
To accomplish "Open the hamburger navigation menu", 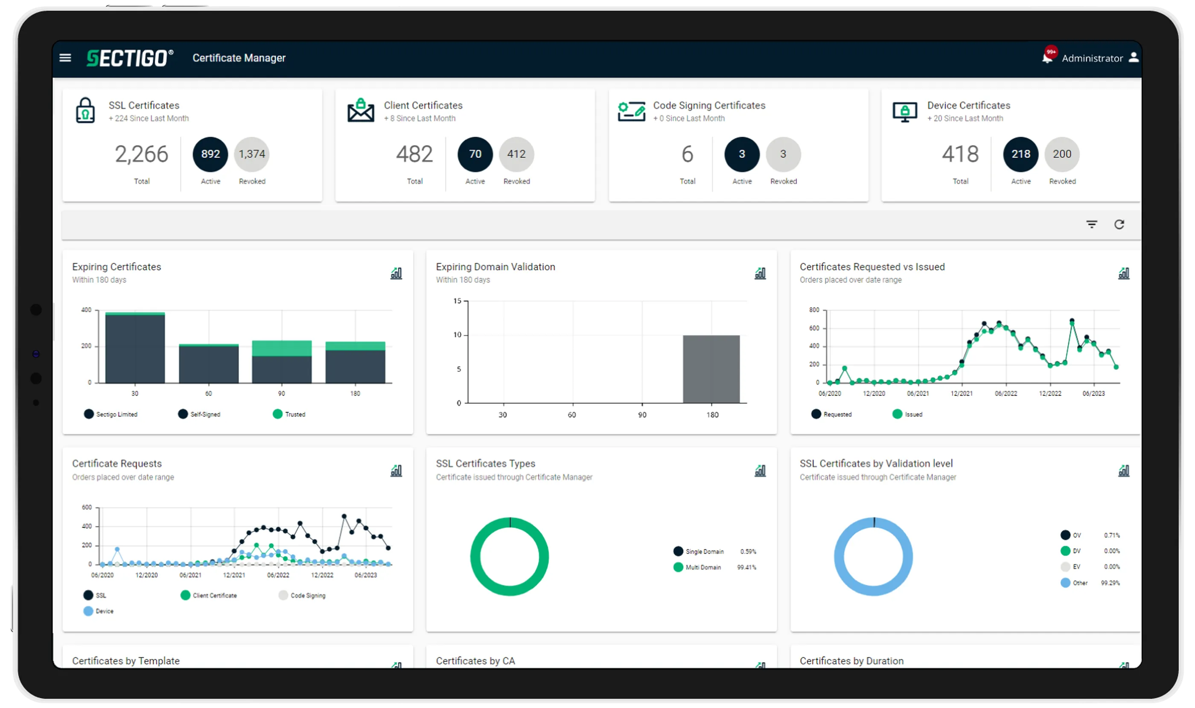I will point(65,58).
